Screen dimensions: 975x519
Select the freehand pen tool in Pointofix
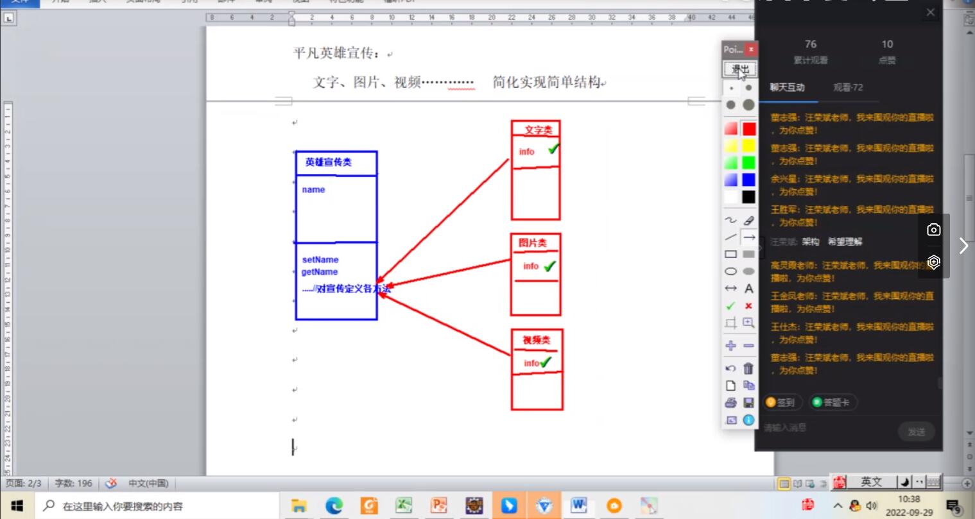[x=730, y=220]
